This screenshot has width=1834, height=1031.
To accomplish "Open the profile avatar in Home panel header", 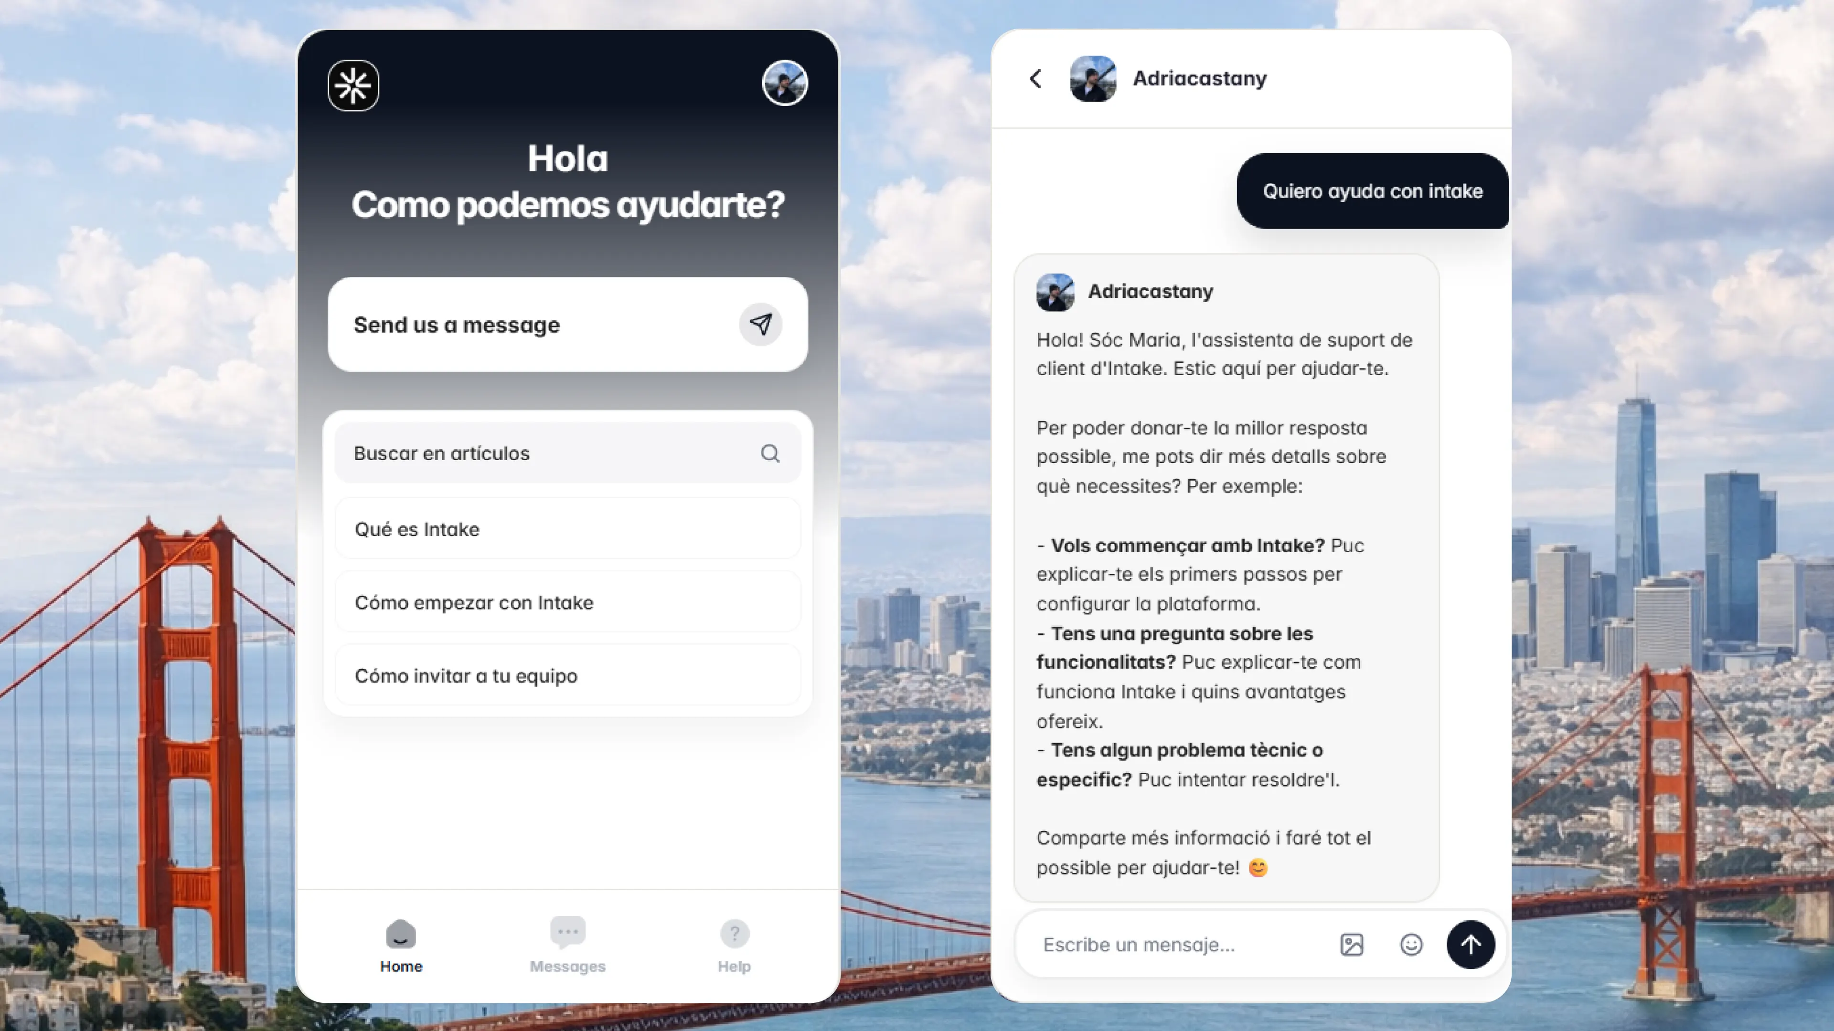I will (785, 83).
